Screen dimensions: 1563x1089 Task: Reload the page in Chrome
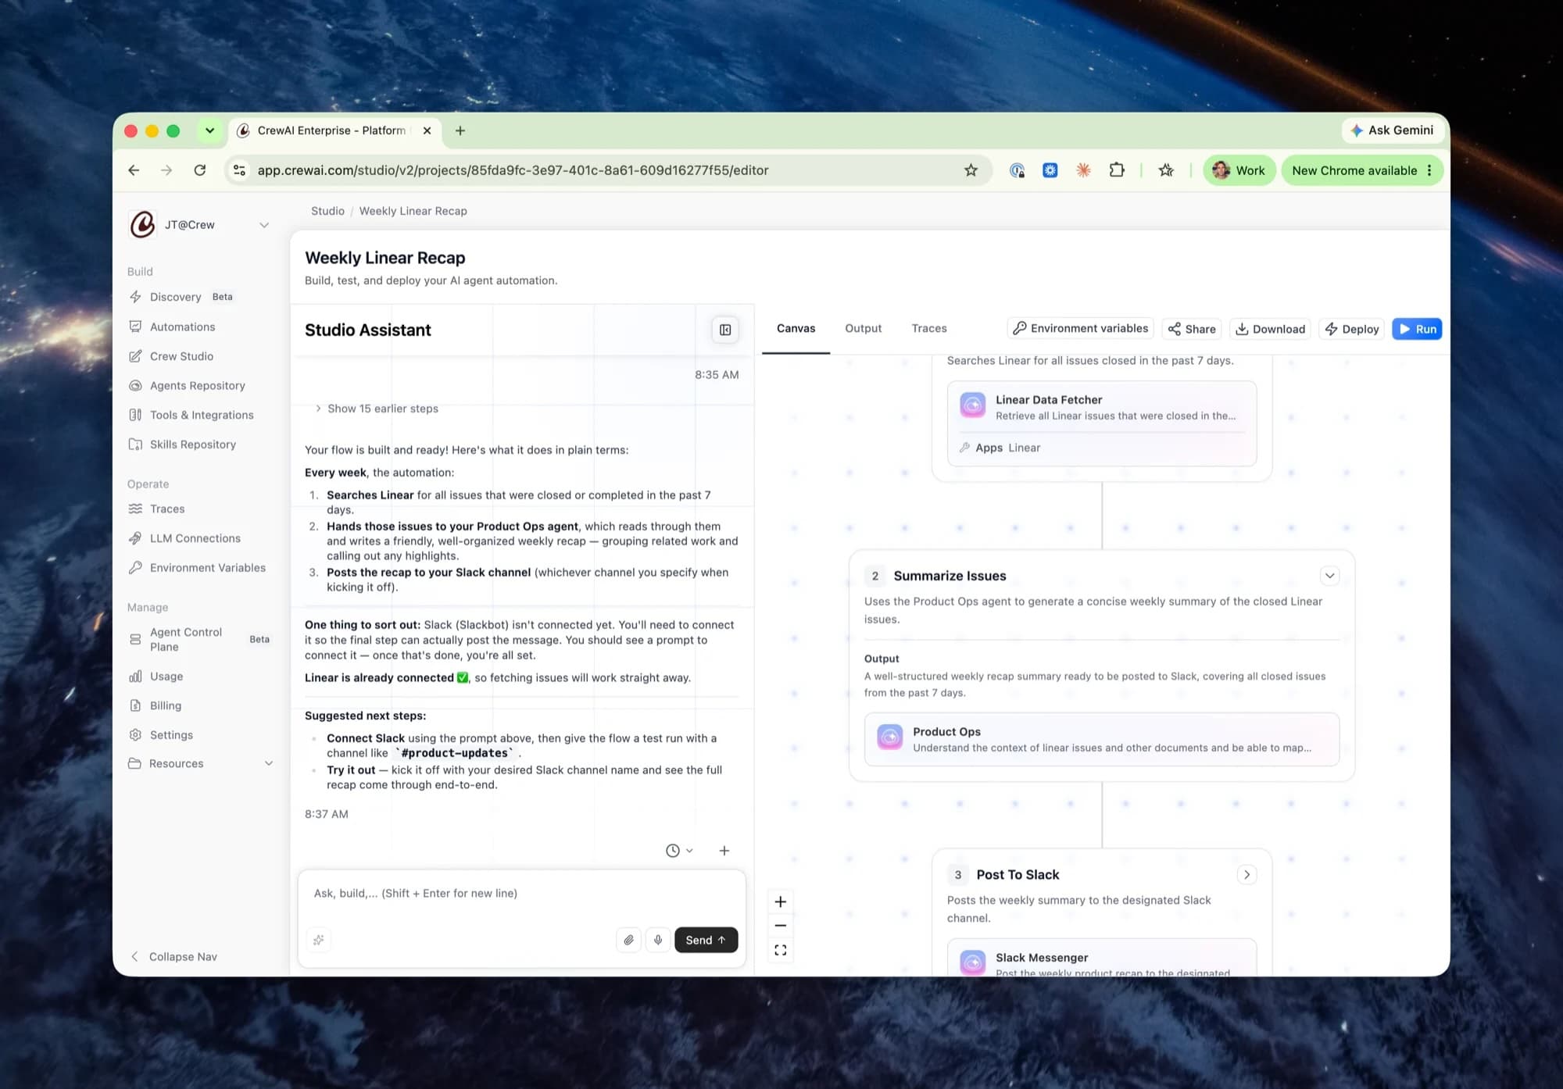(200, 170)
